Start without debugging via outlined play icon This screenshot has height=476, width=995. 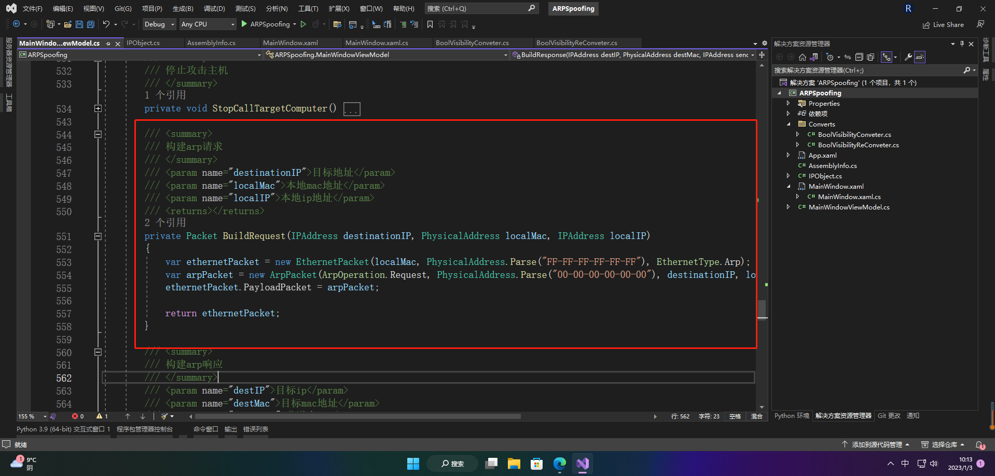(x=303, y=24)
